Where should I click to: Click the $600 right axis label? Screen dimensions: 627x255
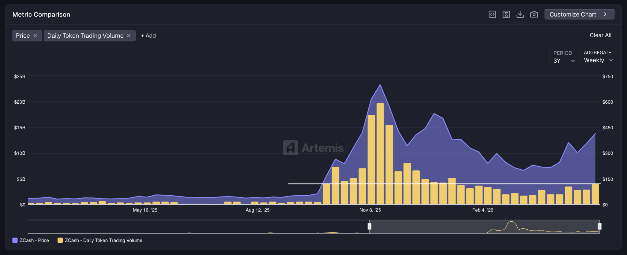pos(608,102)
